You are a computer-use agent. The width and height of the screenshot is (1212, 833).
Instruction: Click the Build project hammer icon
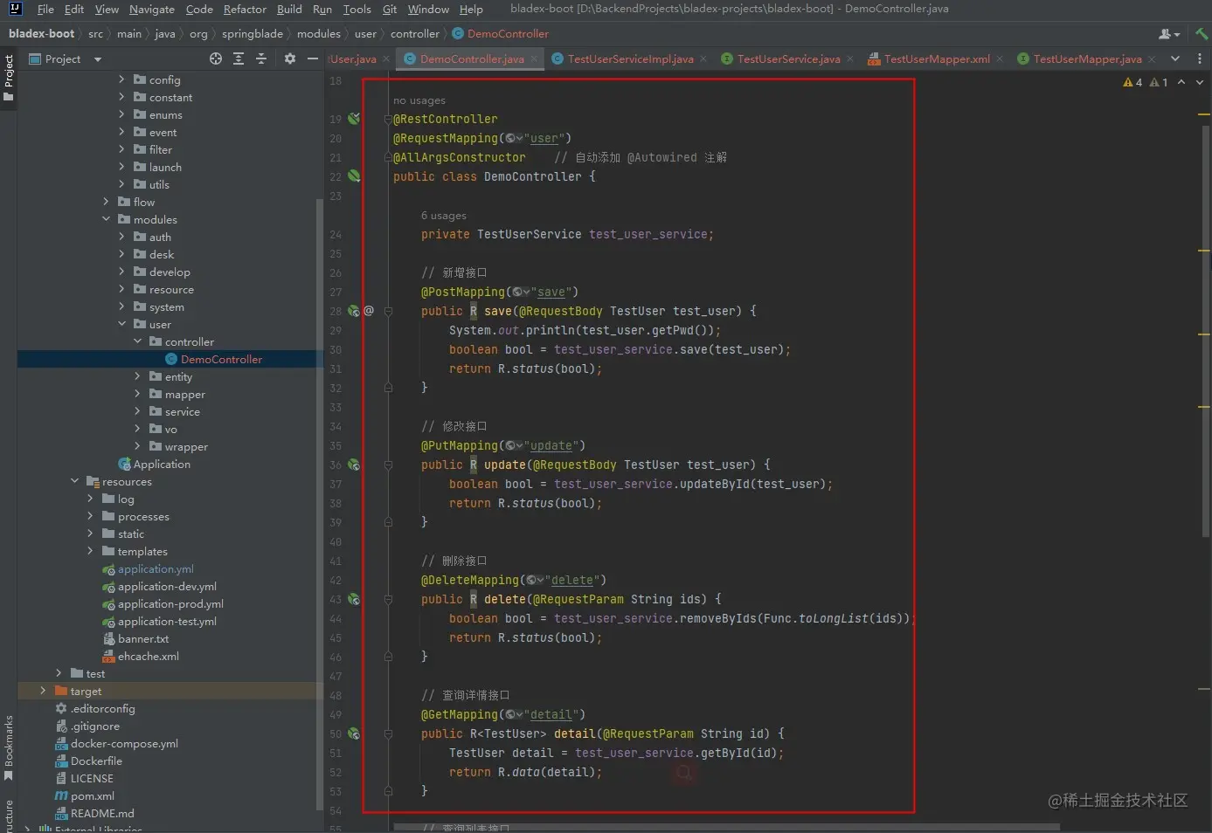point(1202,34)
